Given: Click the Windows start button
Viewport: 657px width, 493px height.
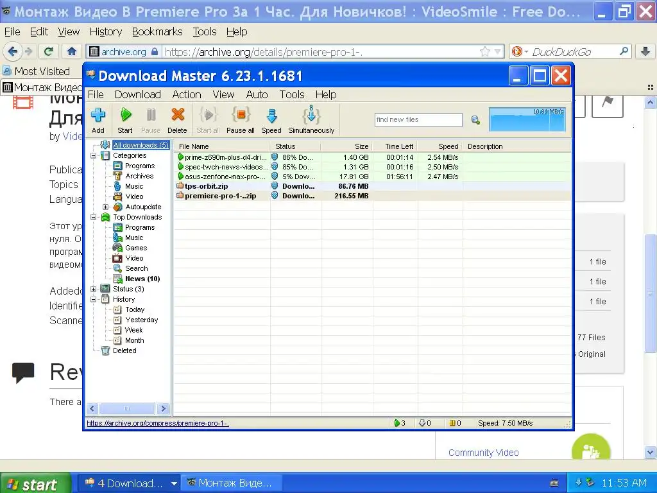Looking at the screenshot, I should [x=36, y=483].
